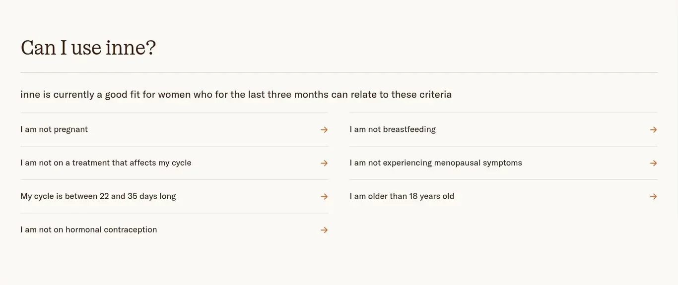Expand 'I am not breastfeeding' text
This screenshot has width=678, height=285.
click(x=393, y=129)
